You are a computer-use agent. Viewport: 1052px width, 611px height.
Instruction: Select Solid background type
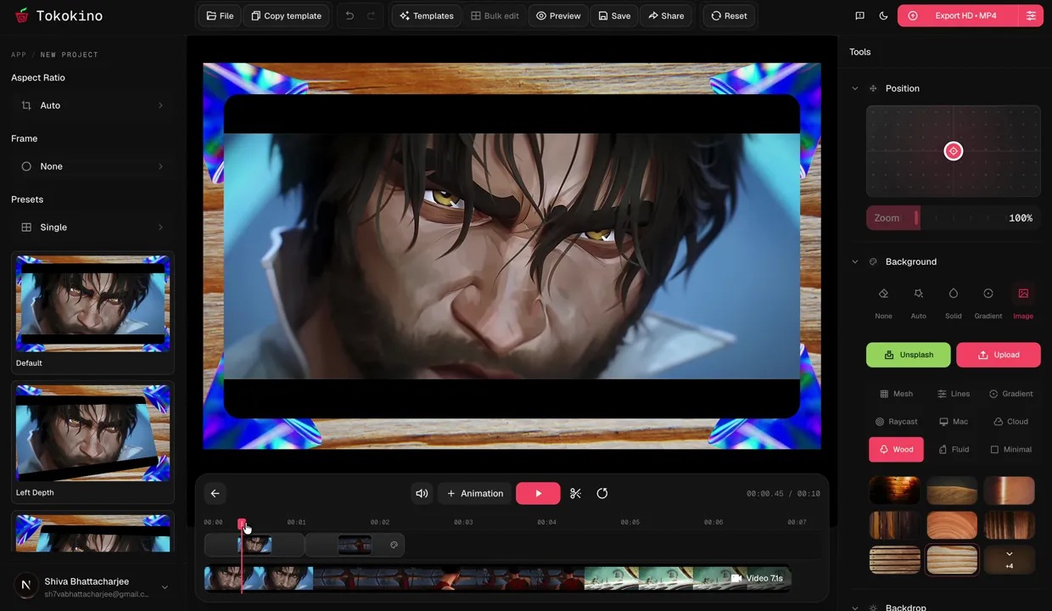tap(954, 301)
